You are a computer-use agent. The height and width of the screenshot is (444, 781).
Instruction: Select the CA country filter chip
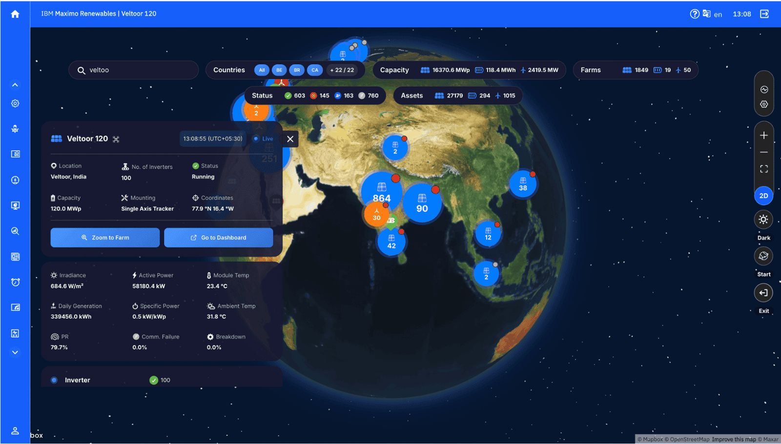click(x=315, y=70)
